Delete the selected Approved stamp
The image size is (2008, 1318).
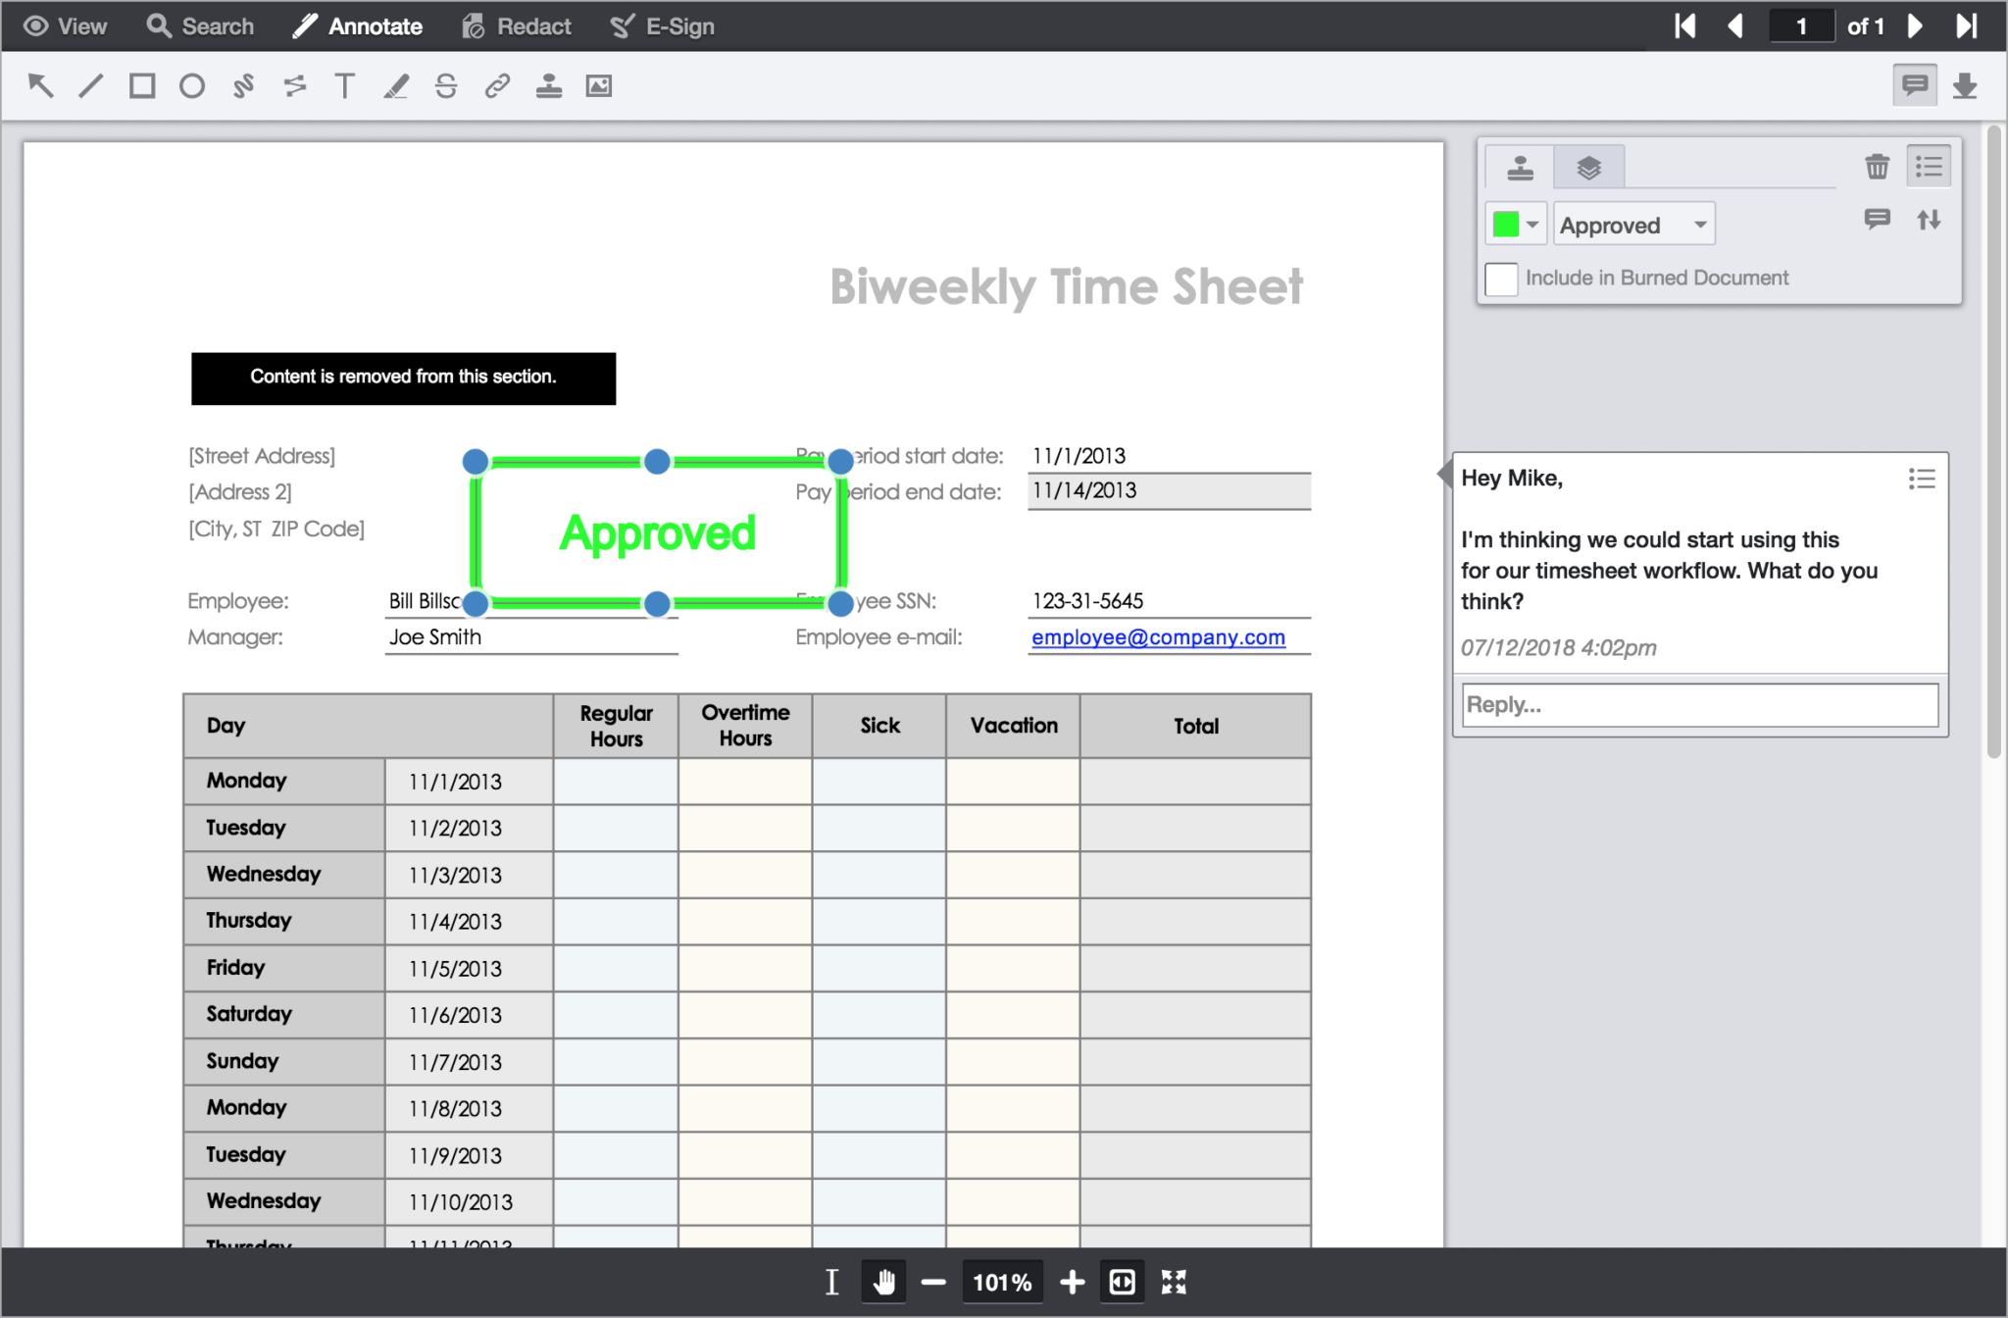click(x=1878, y=167)
